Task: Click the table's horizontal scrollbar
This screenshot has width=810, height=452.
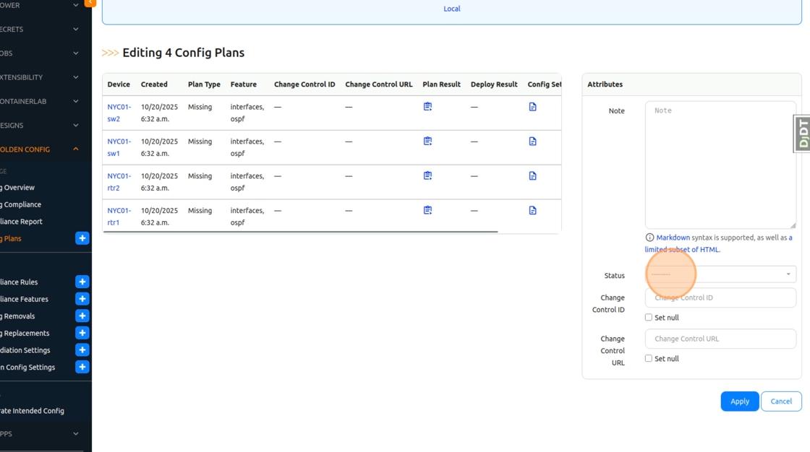Action: click(300, 232)
